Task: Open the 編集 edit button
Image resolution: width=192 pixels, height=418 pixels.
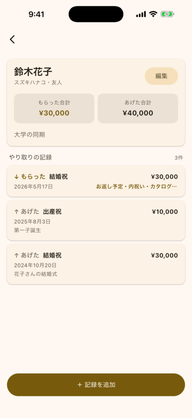Action: click(161, 76)
